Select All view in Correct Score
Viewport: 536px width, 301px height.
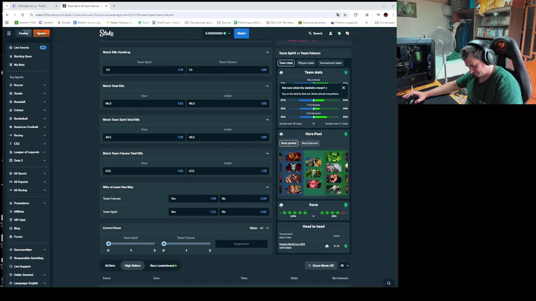pyautogui.click(x=261, y=228)
